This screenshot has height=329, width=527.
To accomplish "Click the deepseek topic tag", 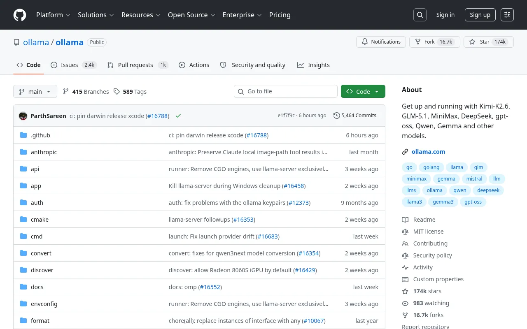I will (488, 190).
